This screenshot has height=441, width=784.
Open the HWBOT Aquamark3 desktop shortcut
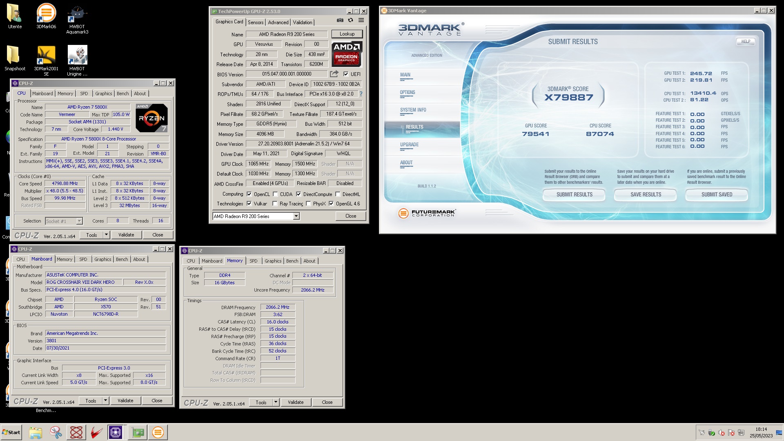77,19
